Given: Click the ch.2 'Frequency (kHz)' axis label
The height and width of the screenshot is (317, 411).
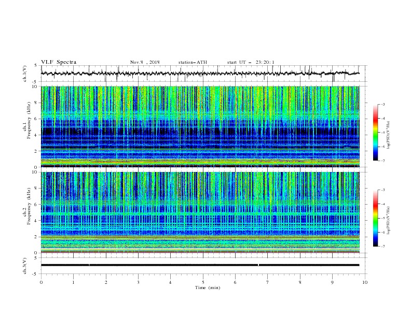Looking at the screenshot, I should 29,206.
